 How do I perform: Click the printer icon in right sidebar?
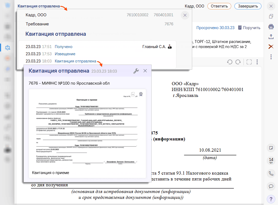coord(271,26)
